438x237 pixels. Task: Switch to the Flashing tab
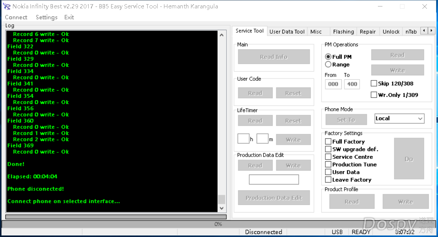point(343,32)
